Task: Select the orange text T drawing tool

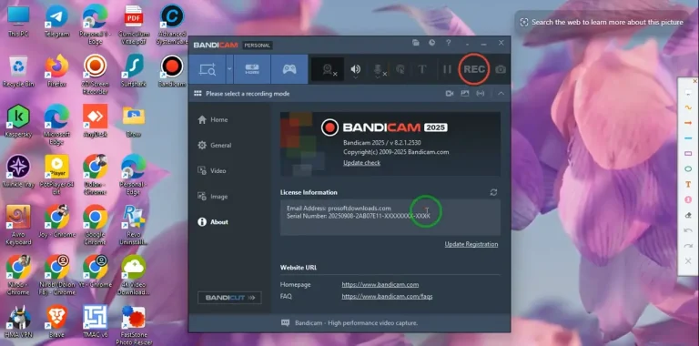Action: pyautogui.click(x=688, y=184)
